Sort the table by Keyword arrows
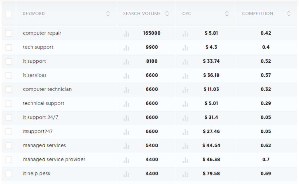Screen dimensions: 299x184 (x=108, y=14)
